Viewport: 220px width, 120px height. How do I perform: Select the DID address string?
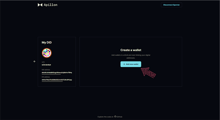(x=57, y=72)
